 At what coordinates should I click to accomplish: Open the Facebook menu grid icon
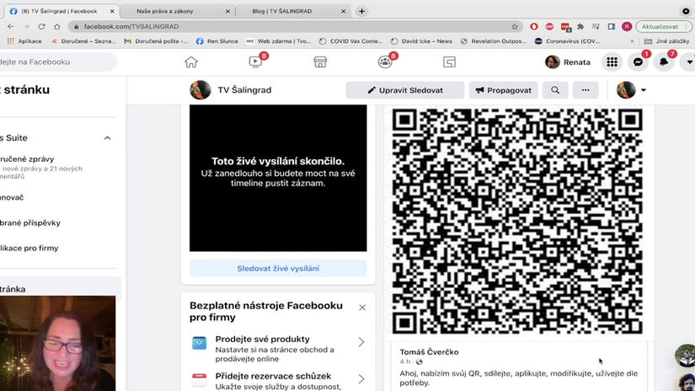point(612,62)
